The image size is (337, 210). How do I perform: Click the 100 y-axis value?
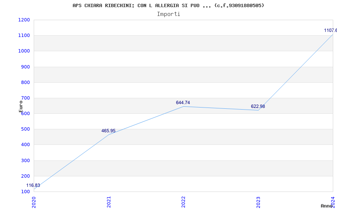pyautogui.click(x=25, y=192)
